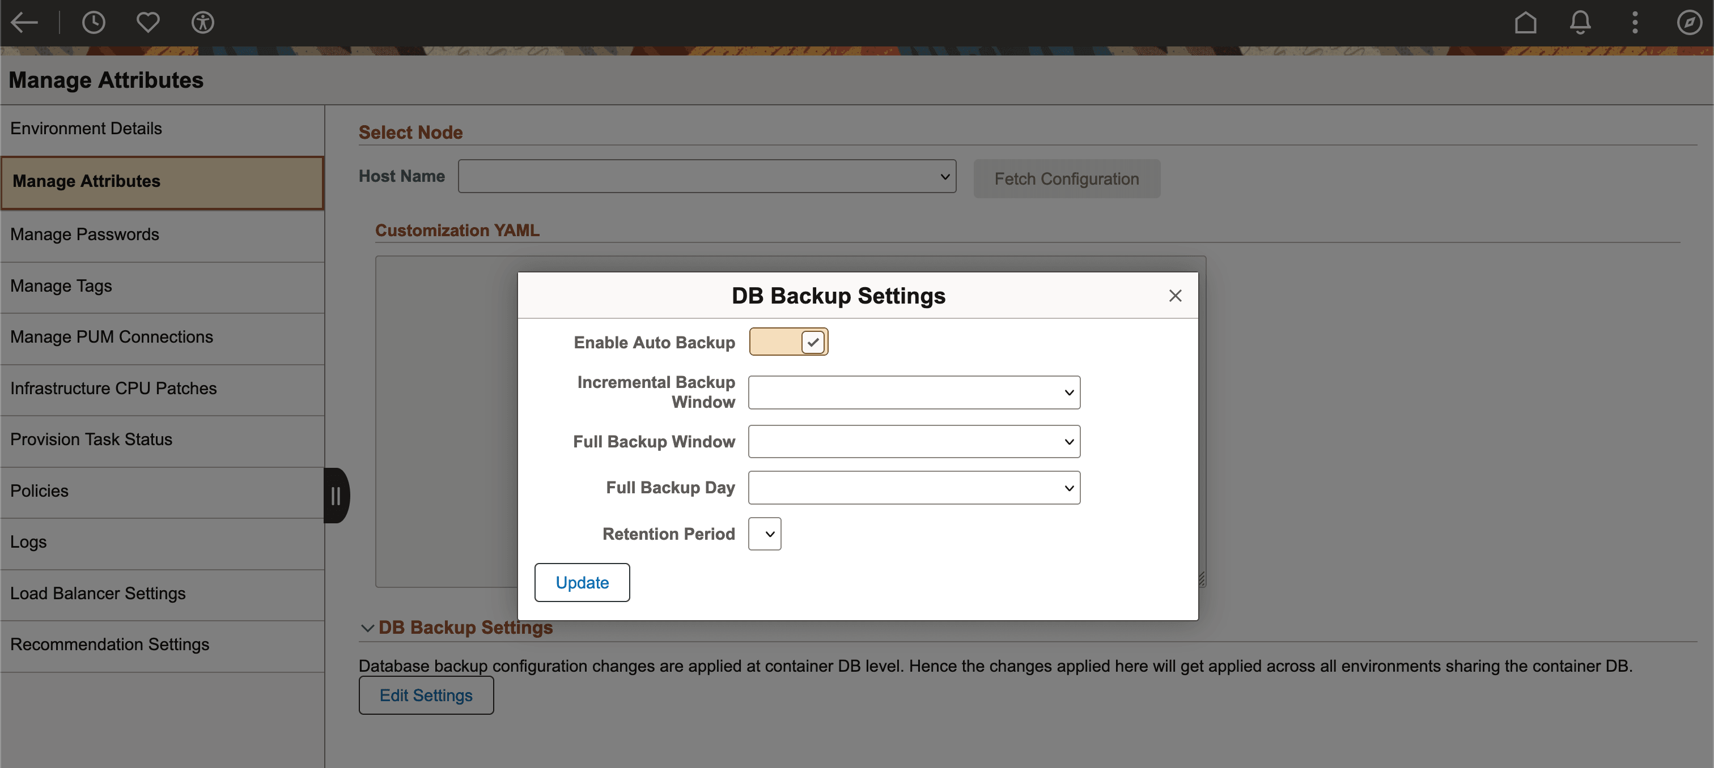Close the DB Backup Settings dialog

click(x=1175, y=295)
